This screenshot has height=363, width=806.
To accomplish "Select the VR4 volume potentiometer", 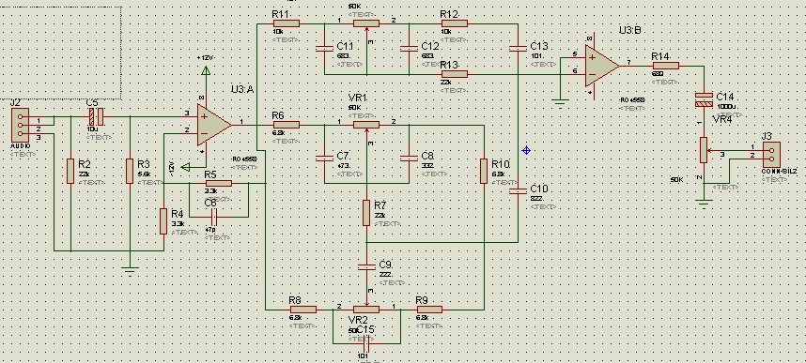I will (704, 150).
